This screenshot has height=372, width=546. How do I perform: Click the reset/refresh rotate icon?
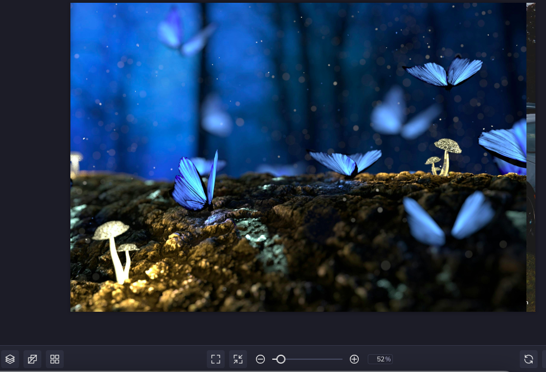click(528, 359)
